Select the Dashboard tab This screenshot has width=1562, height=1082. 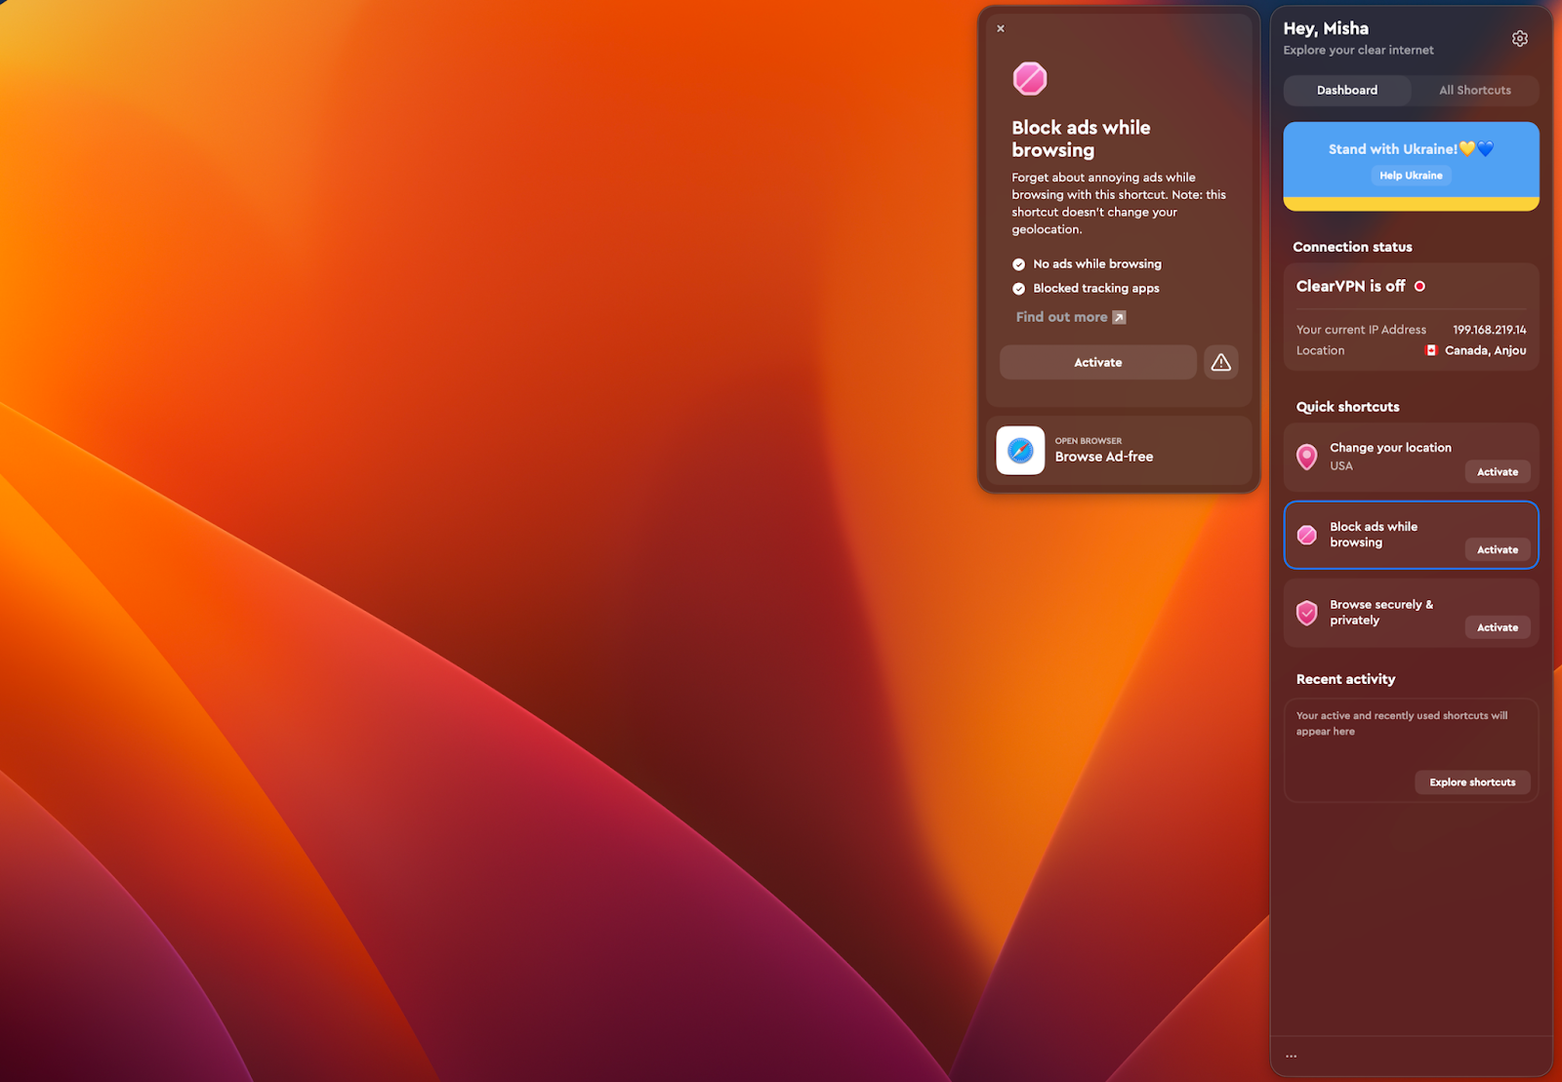pyautogui.click(x=1346, y=90)
